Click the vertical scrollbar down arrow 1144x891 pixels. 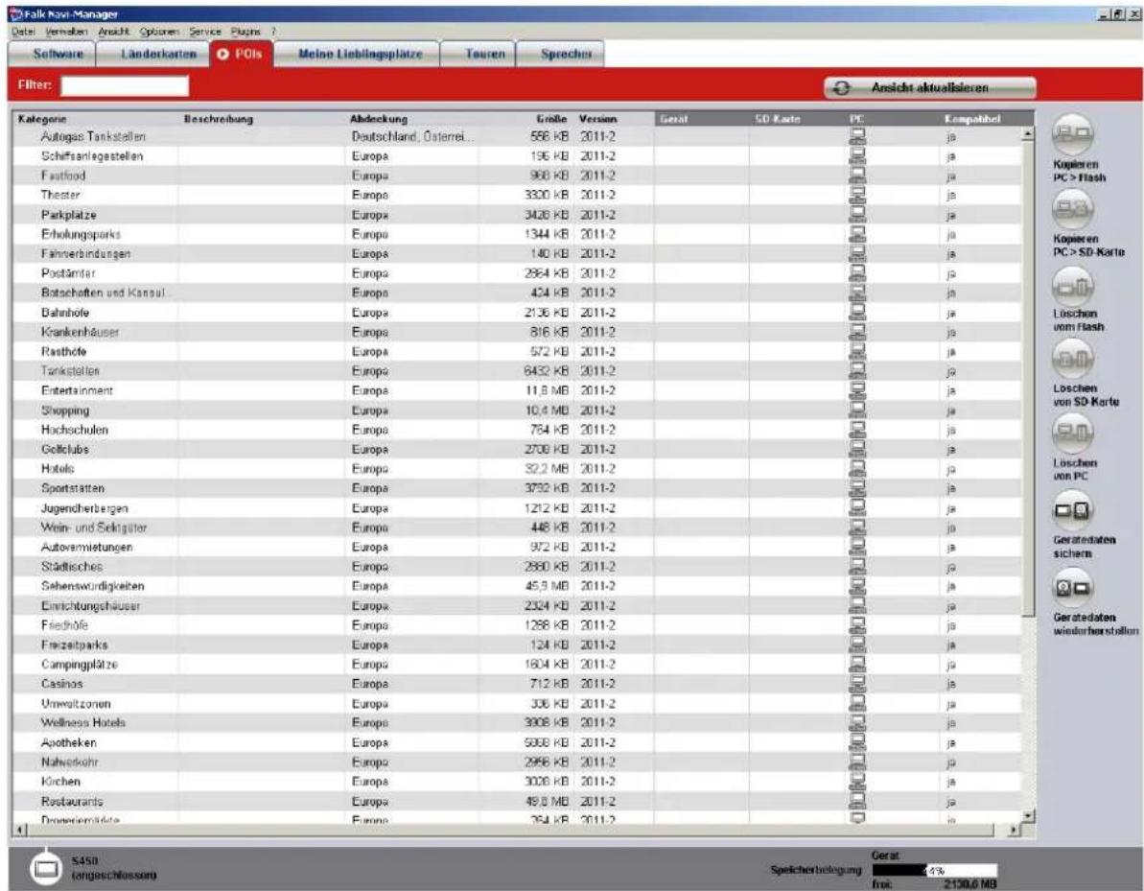point(1029,816)
